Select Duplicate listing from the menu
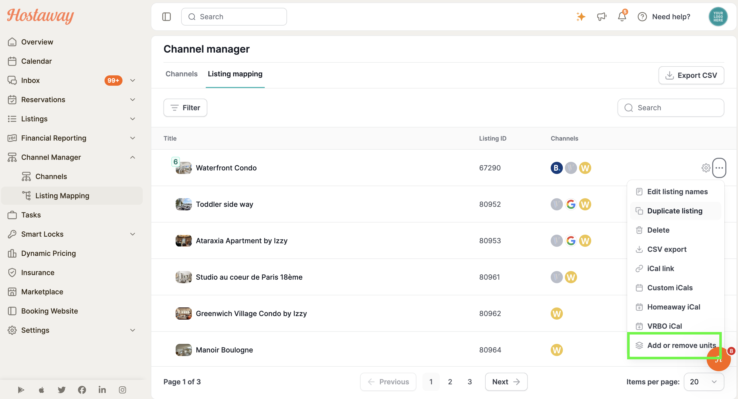This screenshot has height=399, width=738. (x=675, y=211)
